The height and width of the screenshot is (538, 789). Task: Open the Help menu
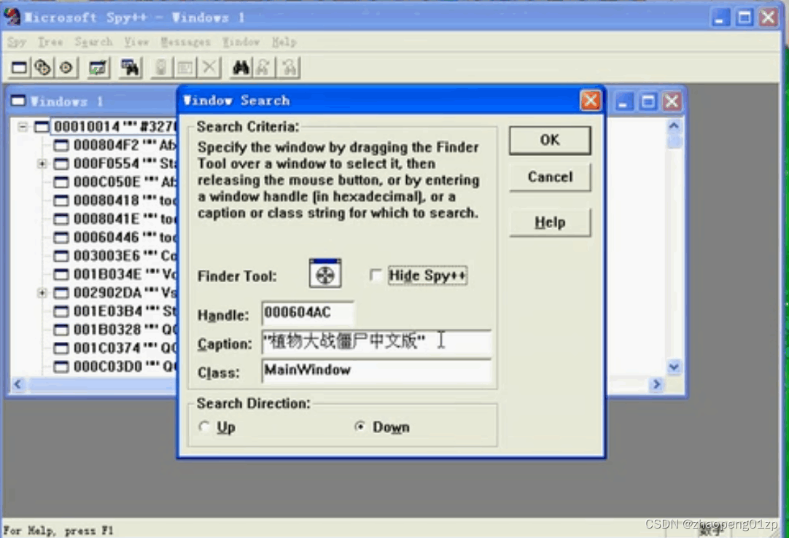(284, 42)
